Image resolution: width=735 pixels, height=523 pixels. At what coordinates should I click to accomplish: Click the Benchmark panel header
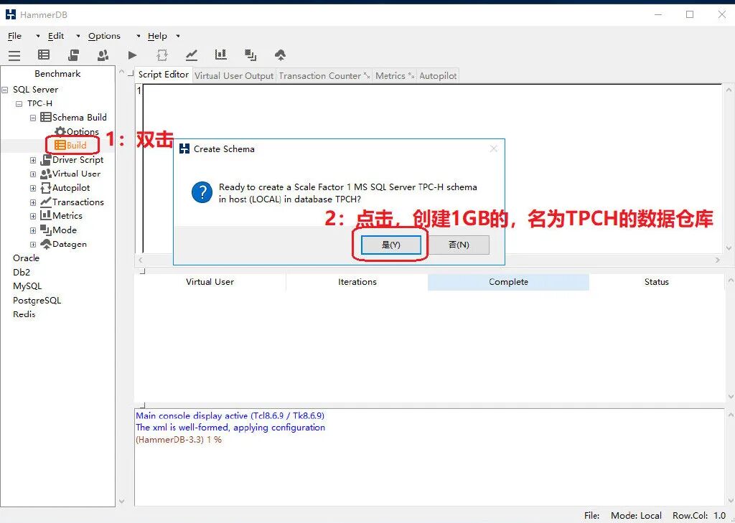click(x=57, y=74)
